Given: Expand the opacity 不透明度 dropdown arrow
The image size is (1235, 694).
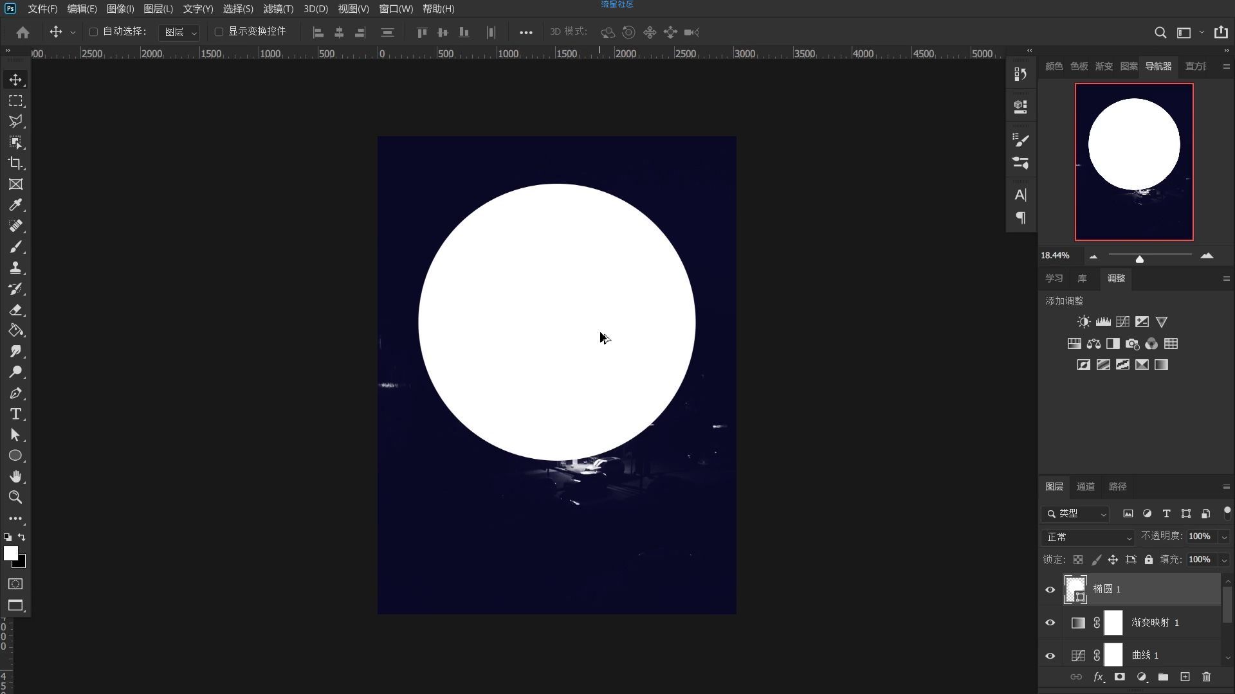Looking at the screenshot, I should (1224, 537).
